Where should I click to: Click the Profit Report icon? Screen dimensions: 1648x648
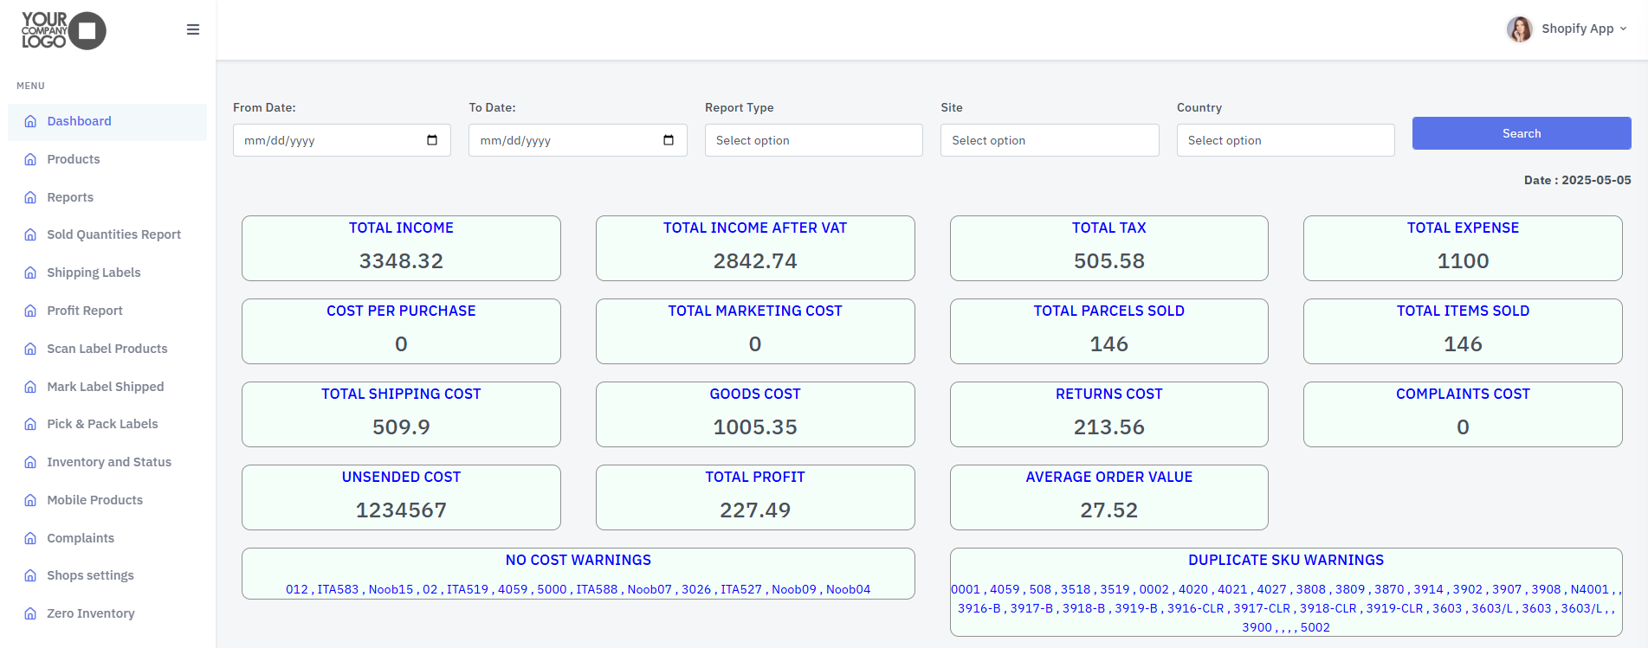pos(30,311)
